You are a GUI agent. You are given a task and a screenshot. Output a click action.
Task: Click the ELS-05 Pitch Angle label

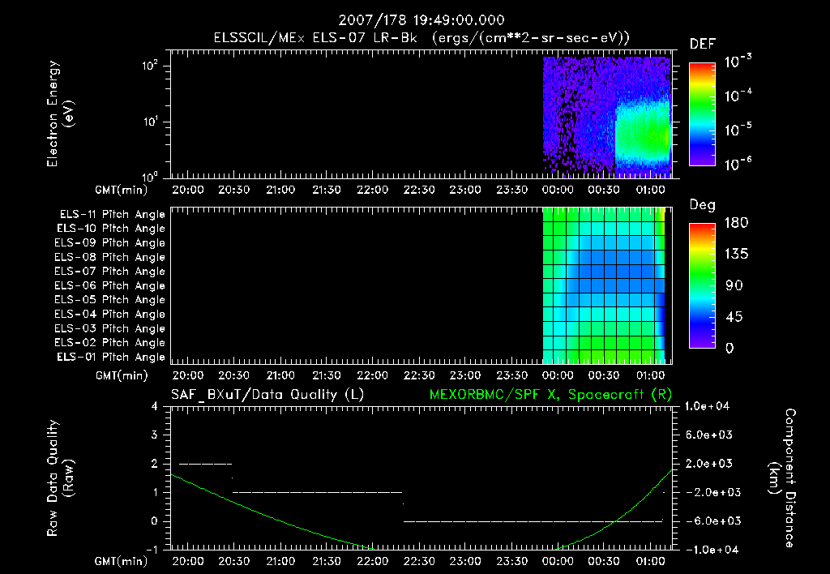pos(110,300)
